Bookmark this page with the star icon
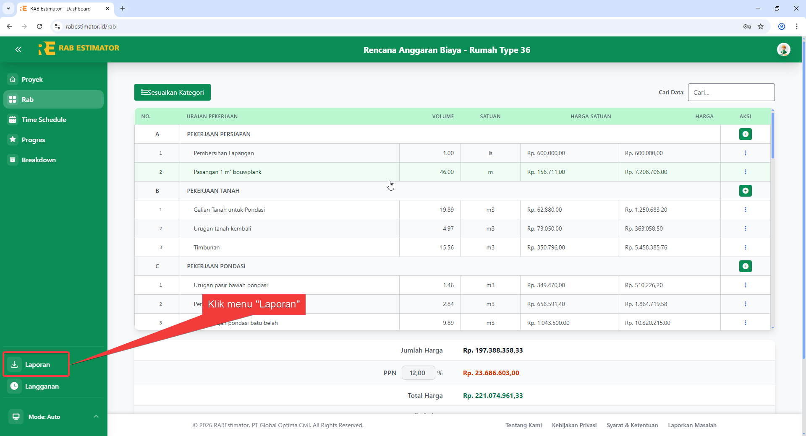Viewport: 806px width, 436px height. (x=761, y=26)
